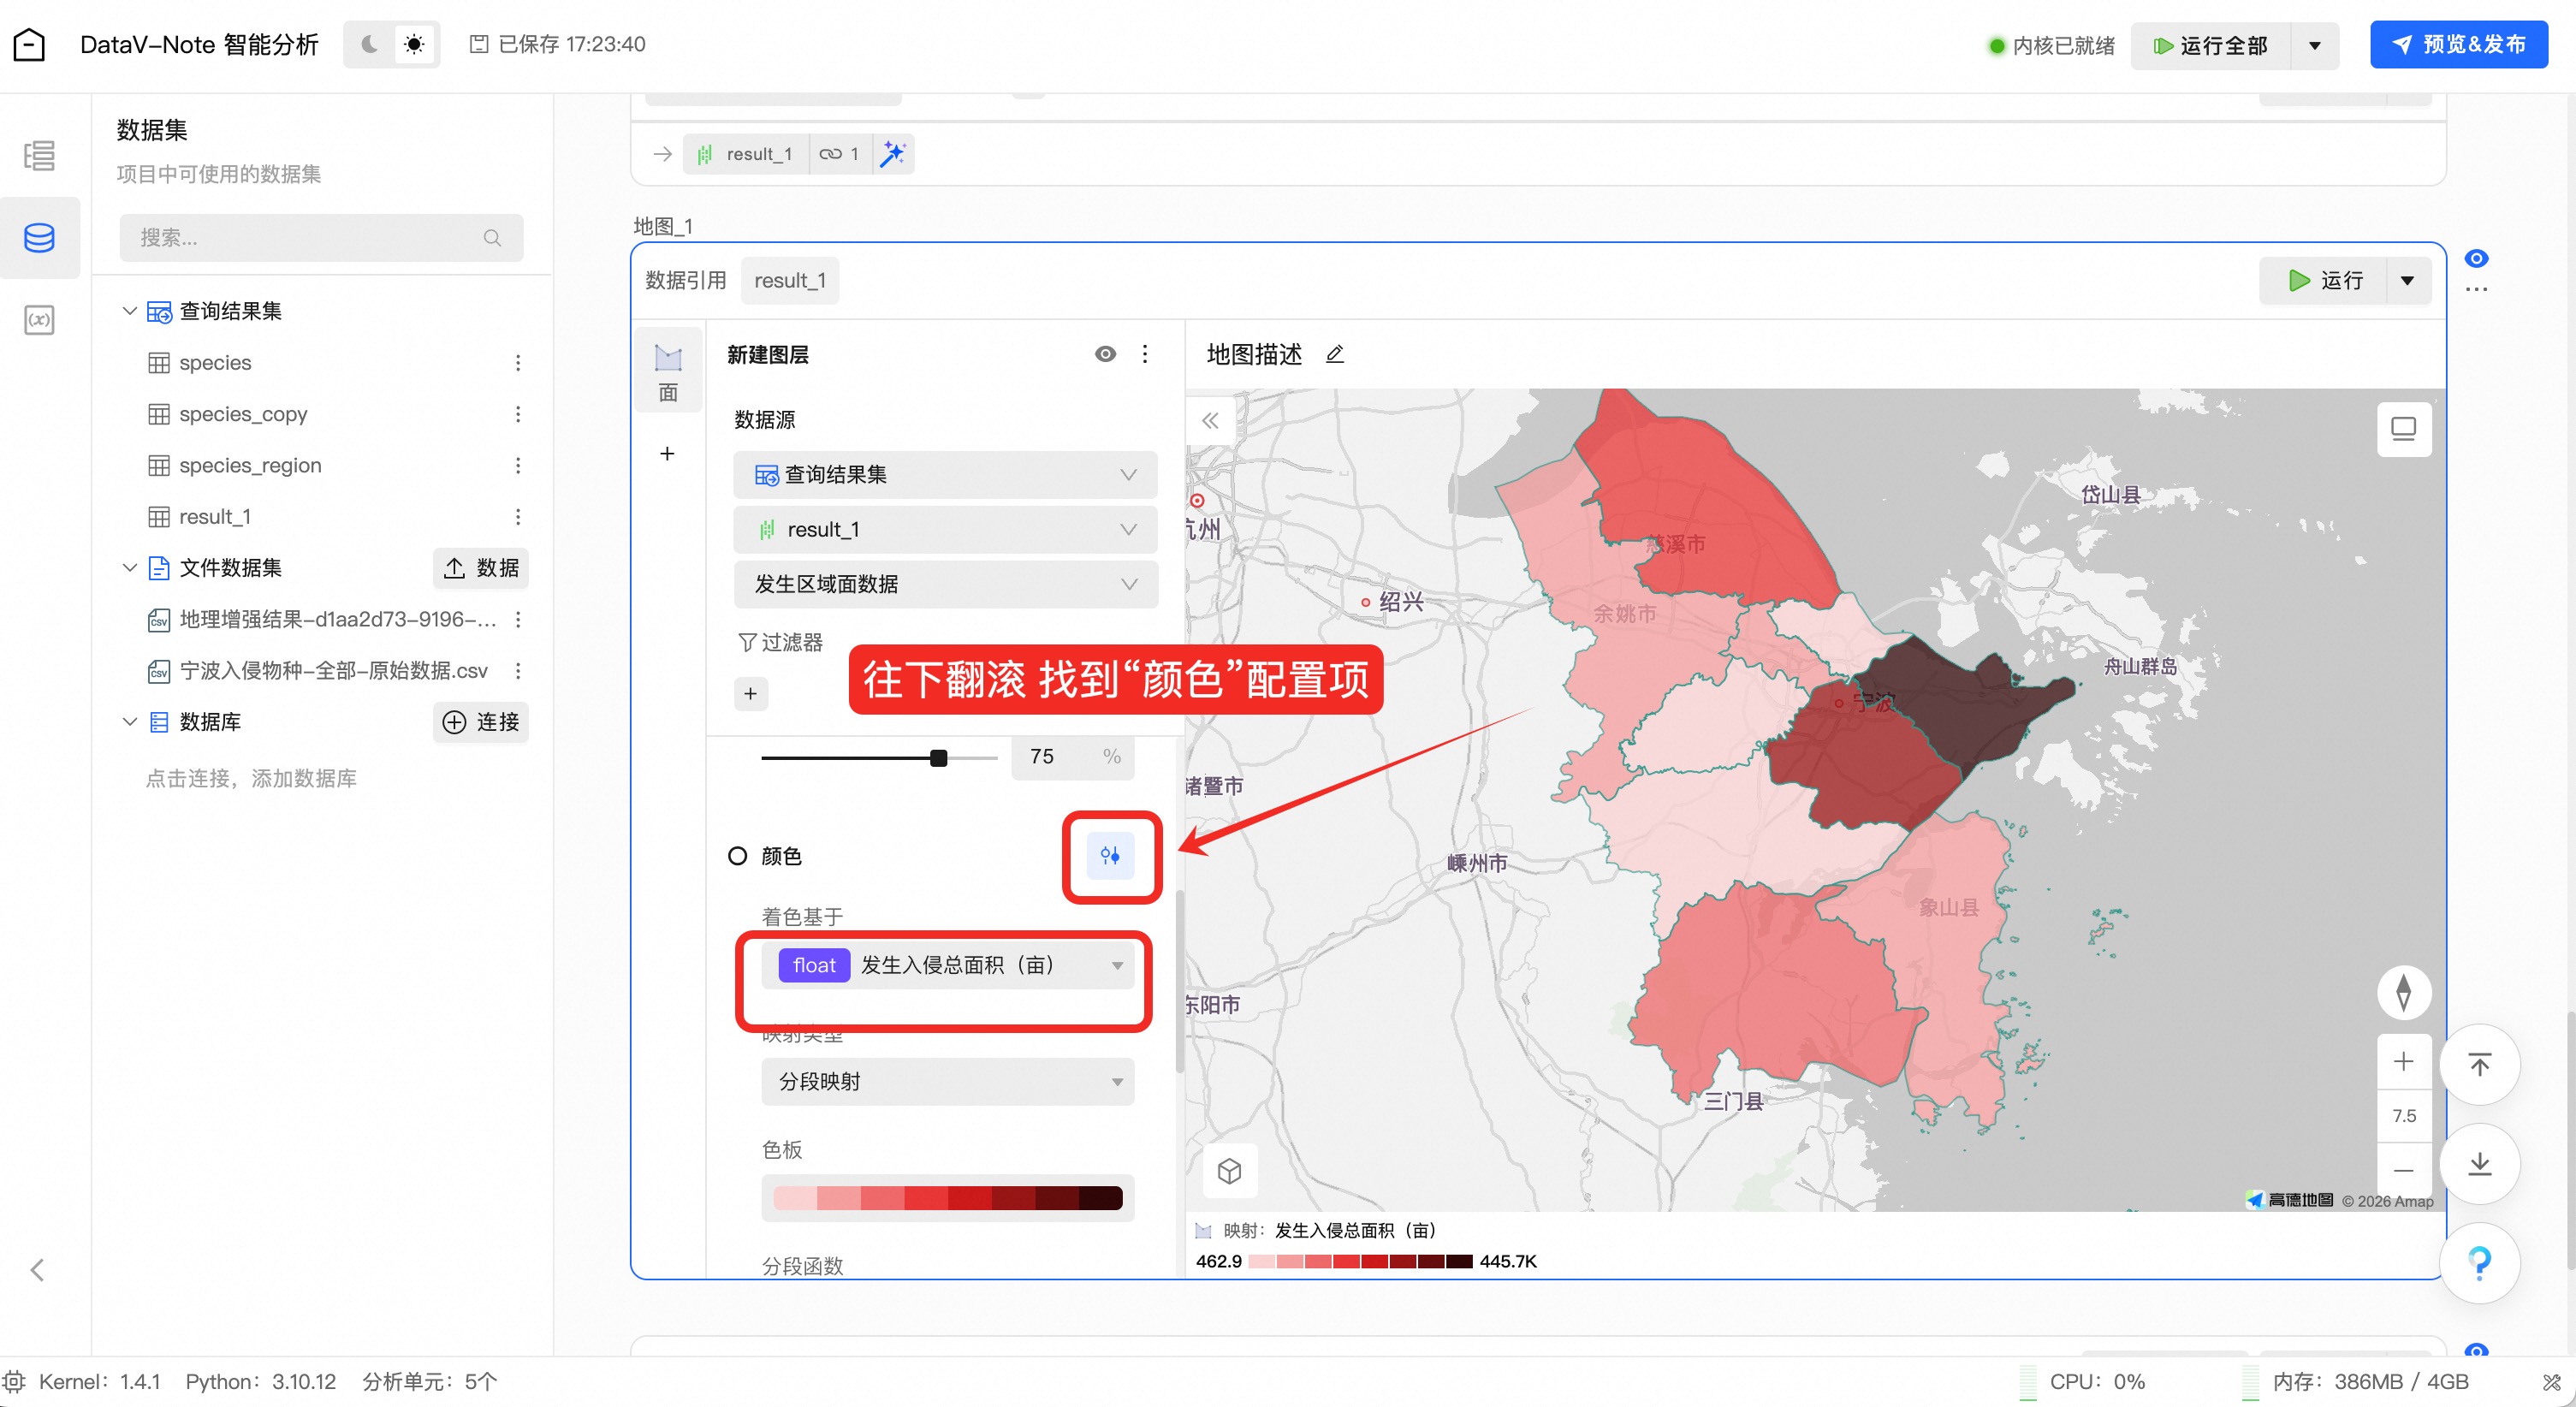The height and width of the screenshot is (1407, 2576).
Task: Click the color settings adjust icon
Action: point(1110,855)
